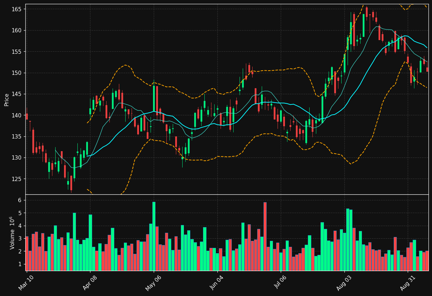Image resolution: width=432 pixels, height=296 pixels.
Task: Click the 160 price tick label
Action: tap(16, 30)
